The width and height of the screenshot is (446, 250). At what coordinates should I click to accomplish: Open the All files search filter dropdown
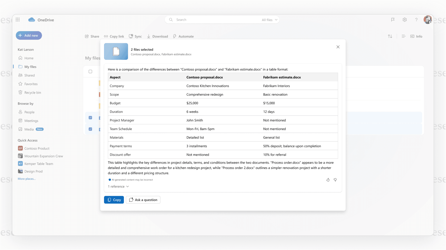(x=269, y=20)
